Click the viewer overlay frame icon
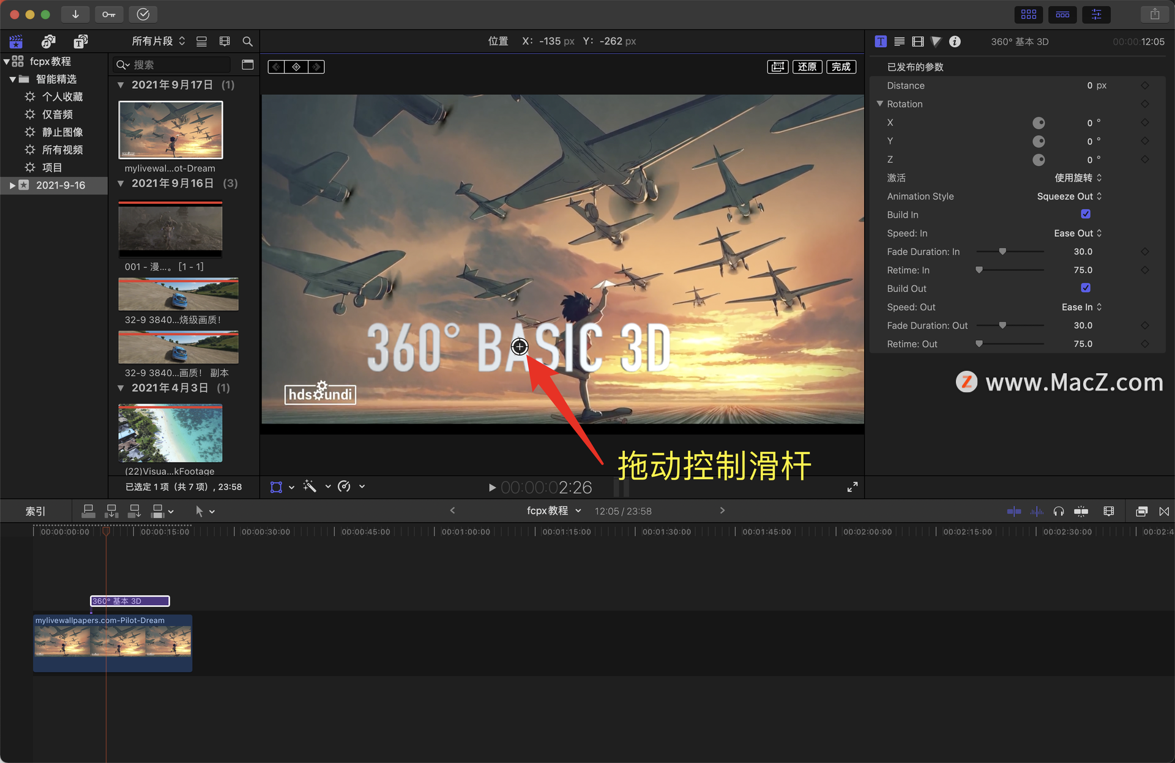1175x763 pixels. 778,67
